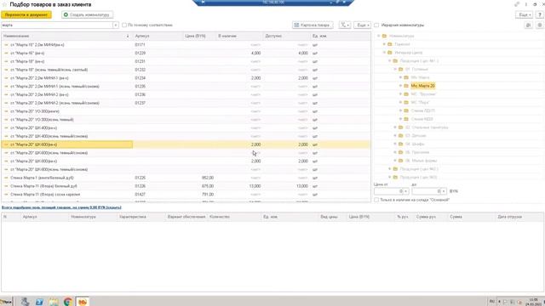Enable the 'По точному соответствию' checkbox

[124, 25]
